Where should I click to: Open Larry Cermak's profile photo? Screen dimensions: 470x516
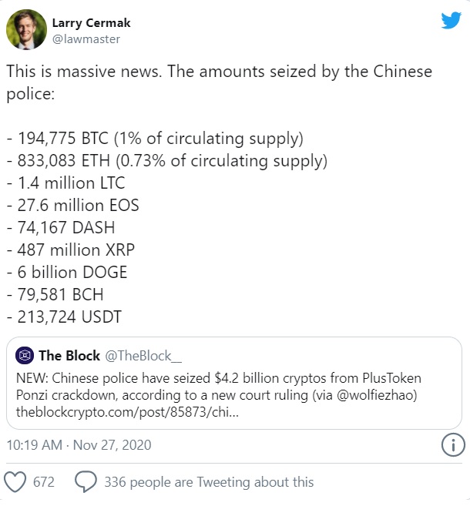(x=25, y=29)
